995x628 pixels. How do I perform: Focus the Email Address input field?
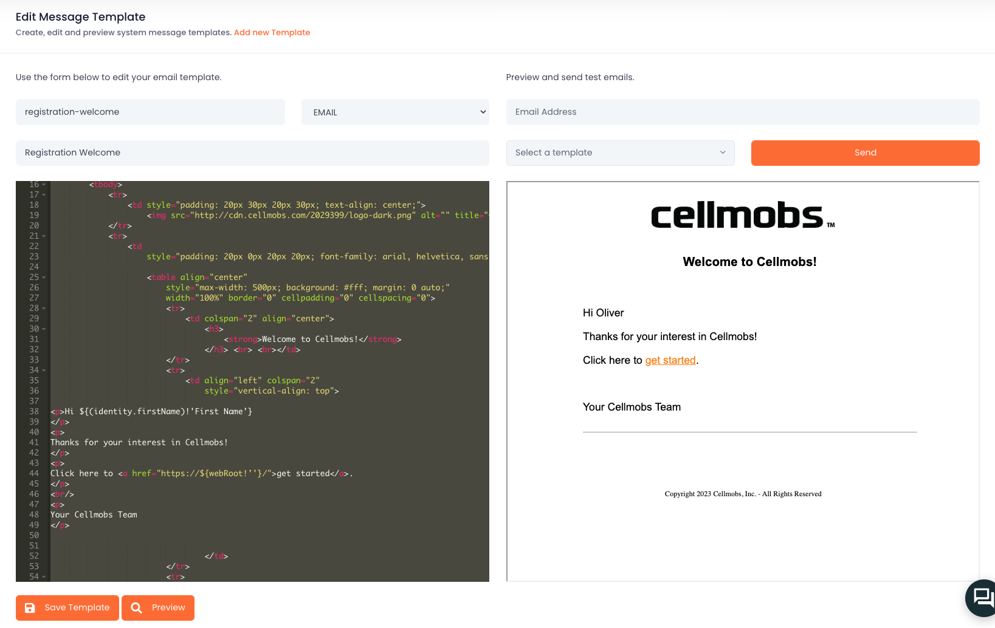pos(743,112)
